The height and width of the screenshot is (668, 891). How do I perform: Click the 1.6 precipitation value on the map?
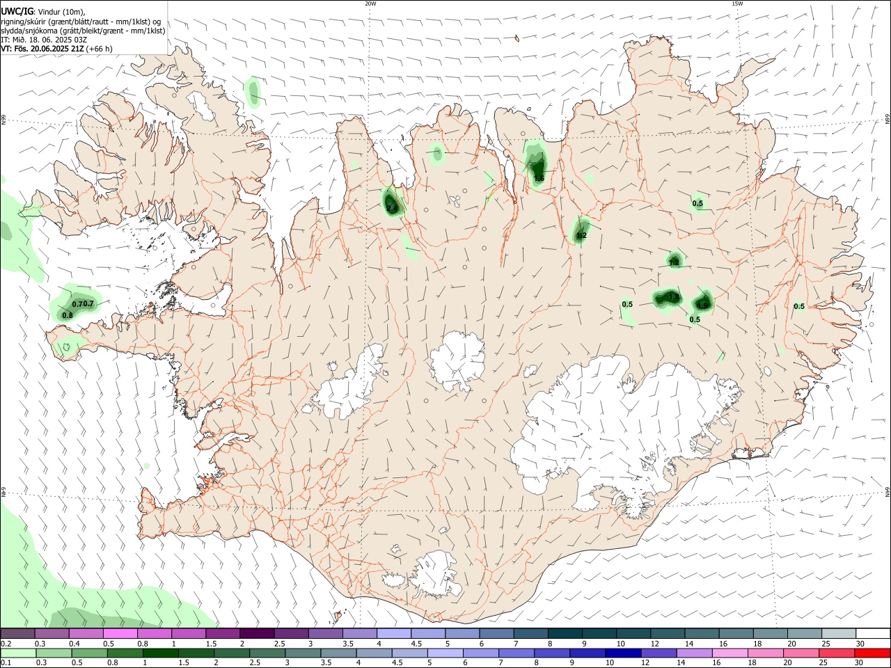pos(539,178)
